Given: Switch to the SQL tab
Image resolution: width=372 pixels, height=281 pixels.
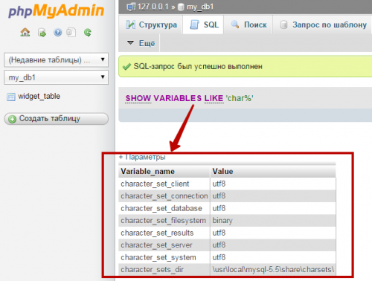Looking at the screenshot, I should click(204, 25).
